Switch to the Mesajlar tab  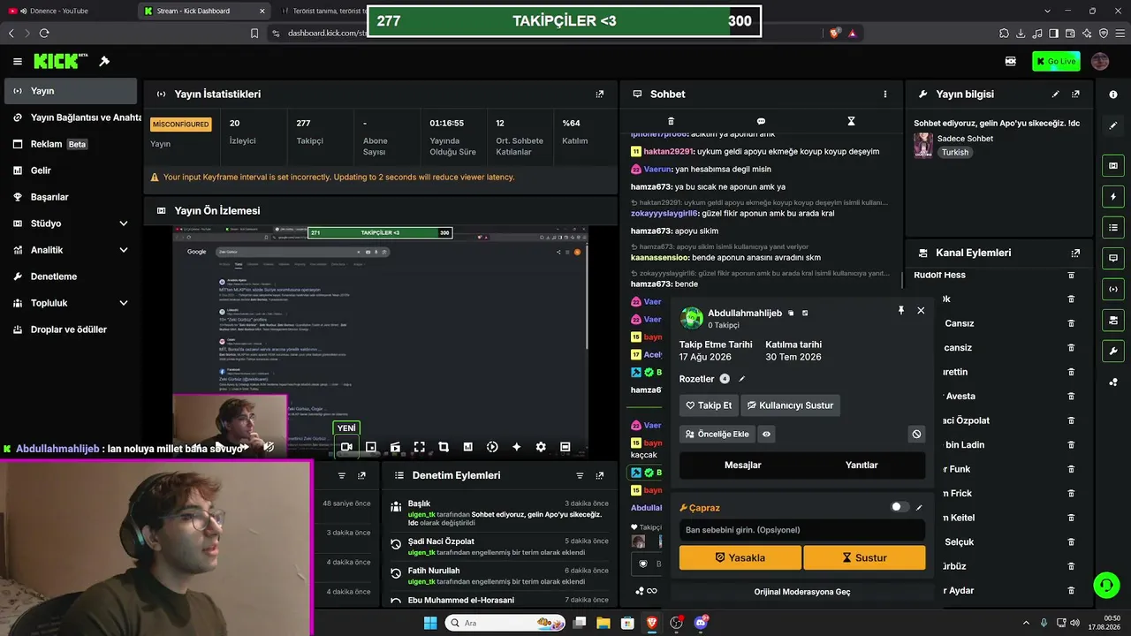(742, 465)
